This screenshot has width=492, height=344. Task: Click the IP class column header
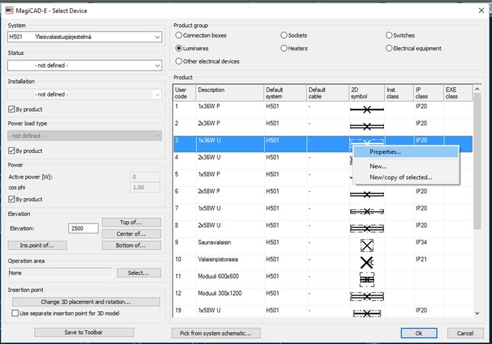428,93
